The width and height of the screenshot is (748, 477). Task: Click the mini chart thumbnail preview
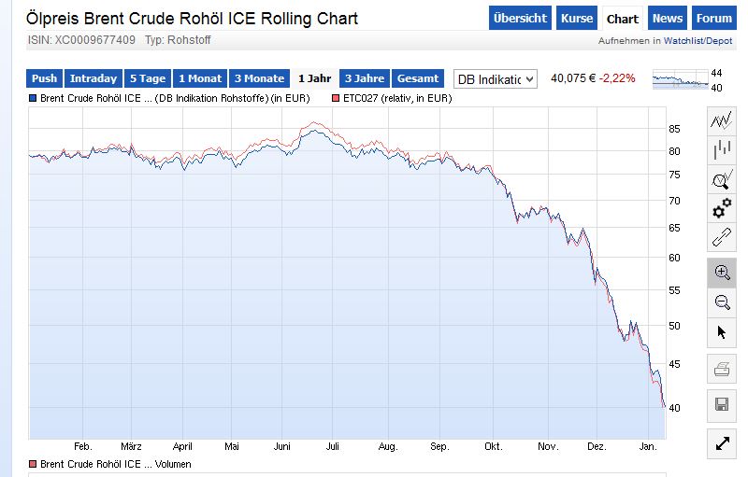(x=680, y=80)
